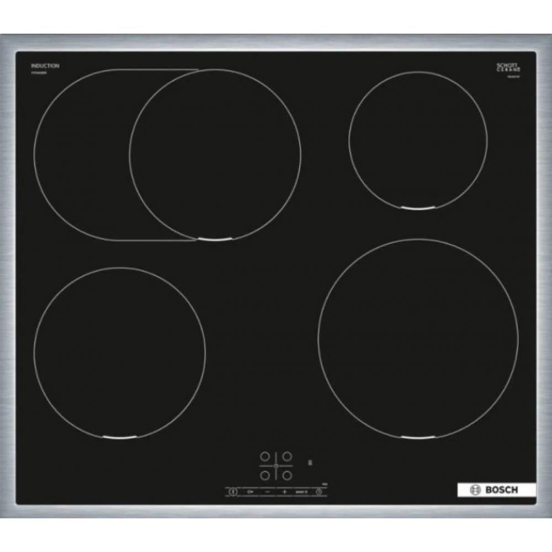Click the SCHOTT CERAN marking
The image size is (552, 552).
pyautogui.click(x=508, y=67)
